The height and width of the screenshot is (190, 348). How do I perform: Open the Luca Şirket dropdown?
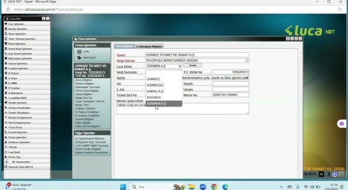coord(164,66)
